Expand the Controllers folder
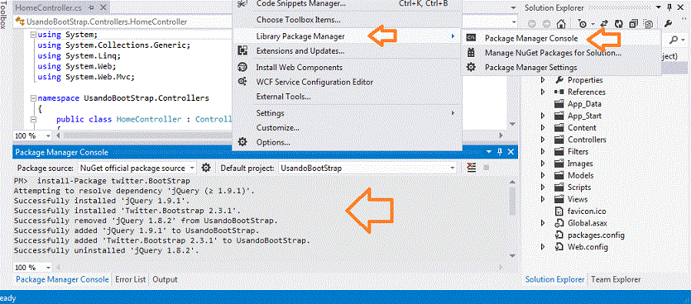 (x=543, y=140)
